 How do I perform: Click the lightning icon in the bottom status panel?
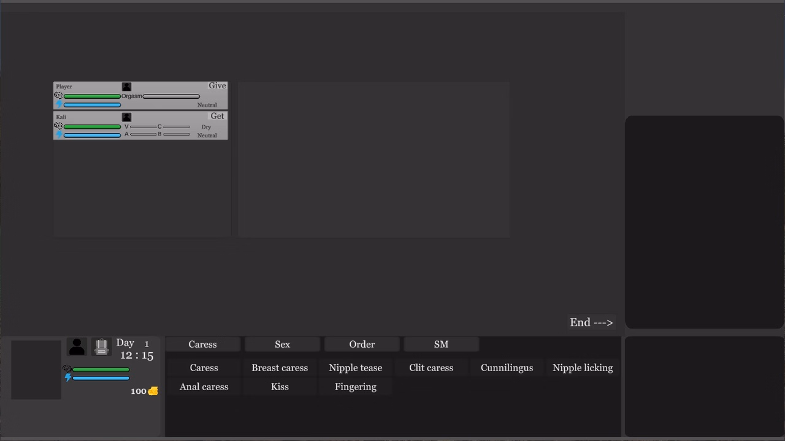click(68, 378)
